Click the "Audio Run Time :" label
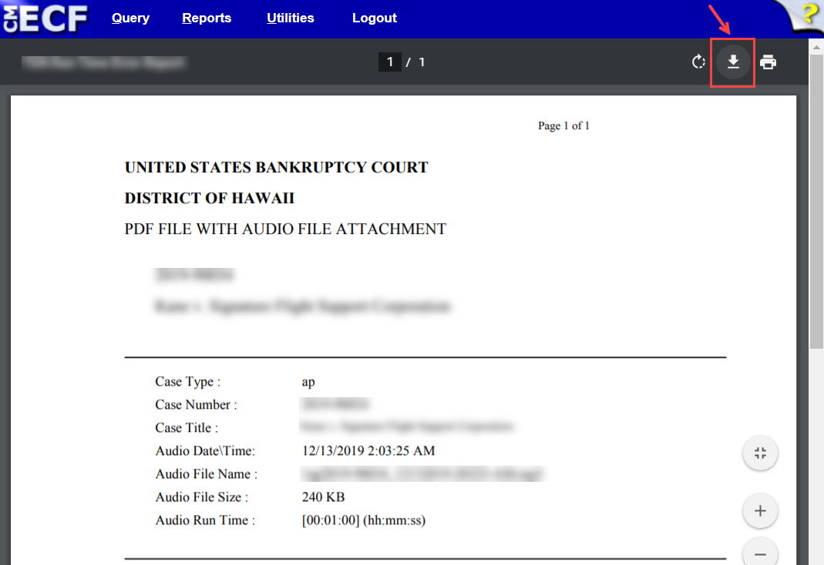This screenshot has height=565, width=824. click(205, 520)
